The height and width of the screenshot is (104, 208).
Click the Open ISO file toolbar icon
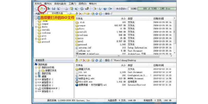(41, 9)
